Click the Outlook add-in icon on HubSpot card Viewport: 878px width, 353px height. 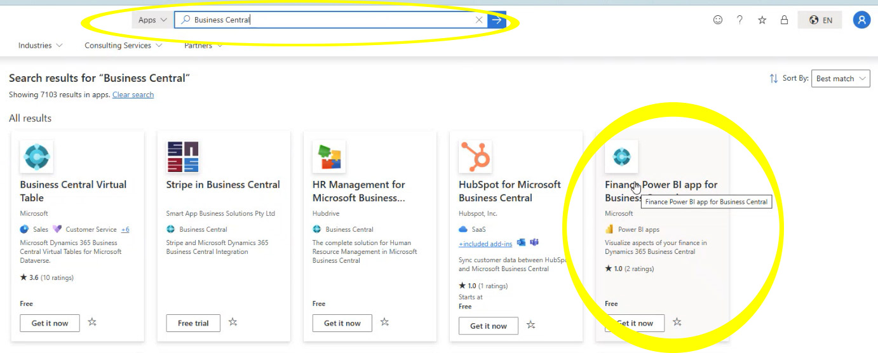point(522,243)
